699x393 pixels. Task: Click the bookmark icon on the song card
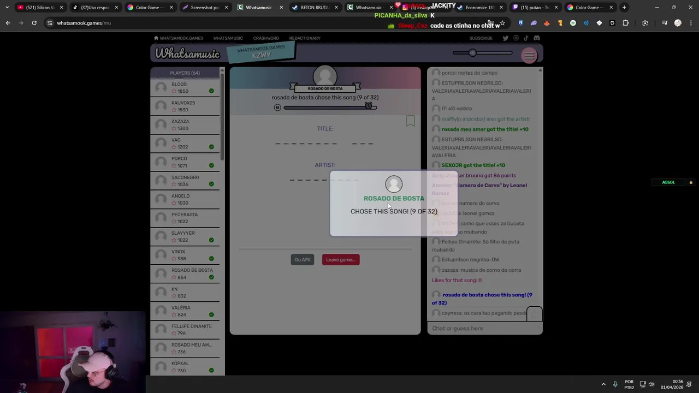[x=410, y=121]
